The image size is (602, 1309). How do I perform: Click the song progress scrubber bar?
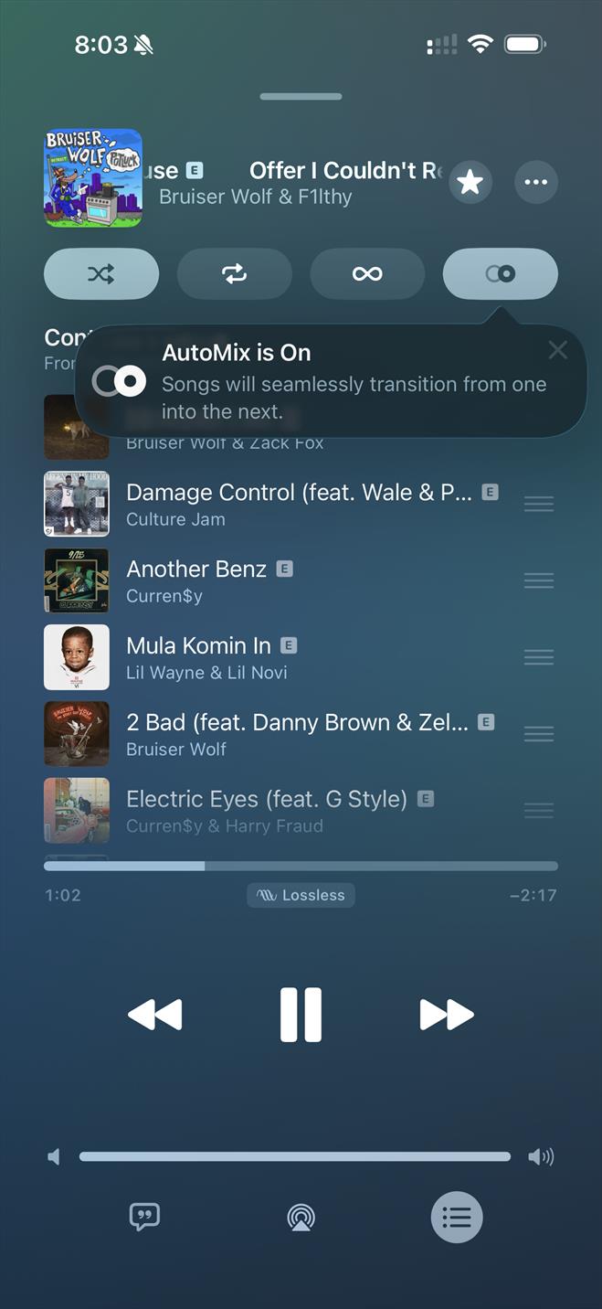301,866
